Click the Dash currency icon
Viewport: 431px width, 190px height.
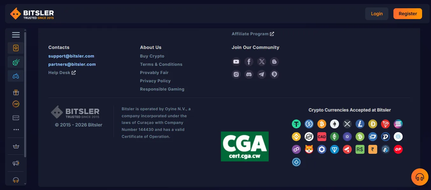click(373, 137)
